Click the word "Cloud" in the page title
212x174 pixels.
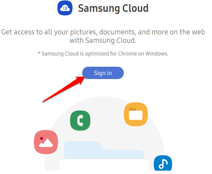(135, 8)
